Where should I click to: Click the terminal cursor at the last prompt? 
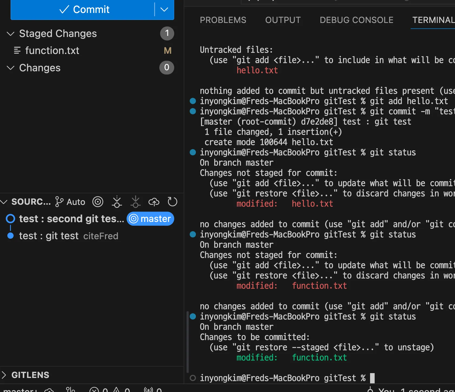pyautogui.click(x=372, y=378)
